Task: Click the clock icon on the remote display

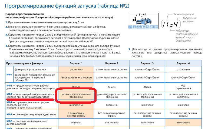Action: [130, 27]
